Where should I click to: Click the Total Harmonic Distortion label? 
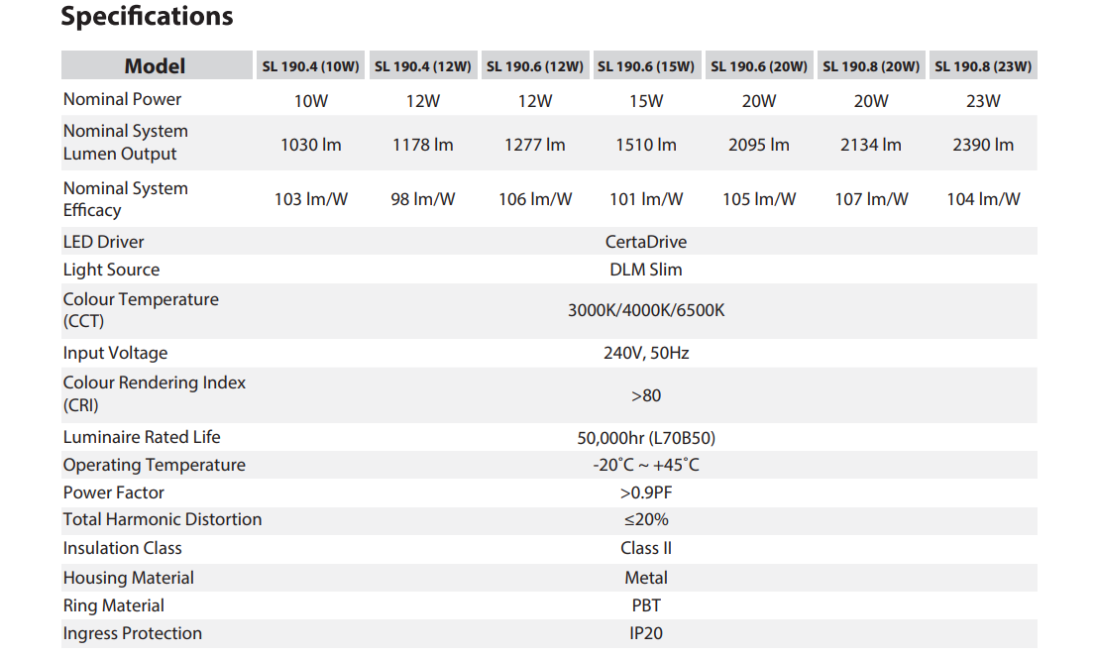tap(163, 519)
